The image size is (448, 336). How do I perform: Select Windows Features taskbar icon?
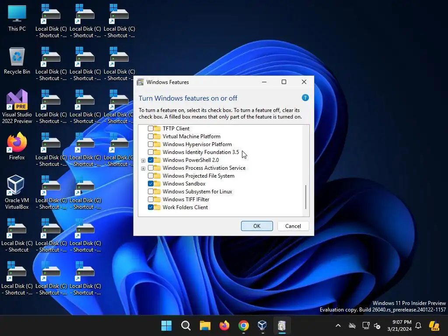coord(282,325)
